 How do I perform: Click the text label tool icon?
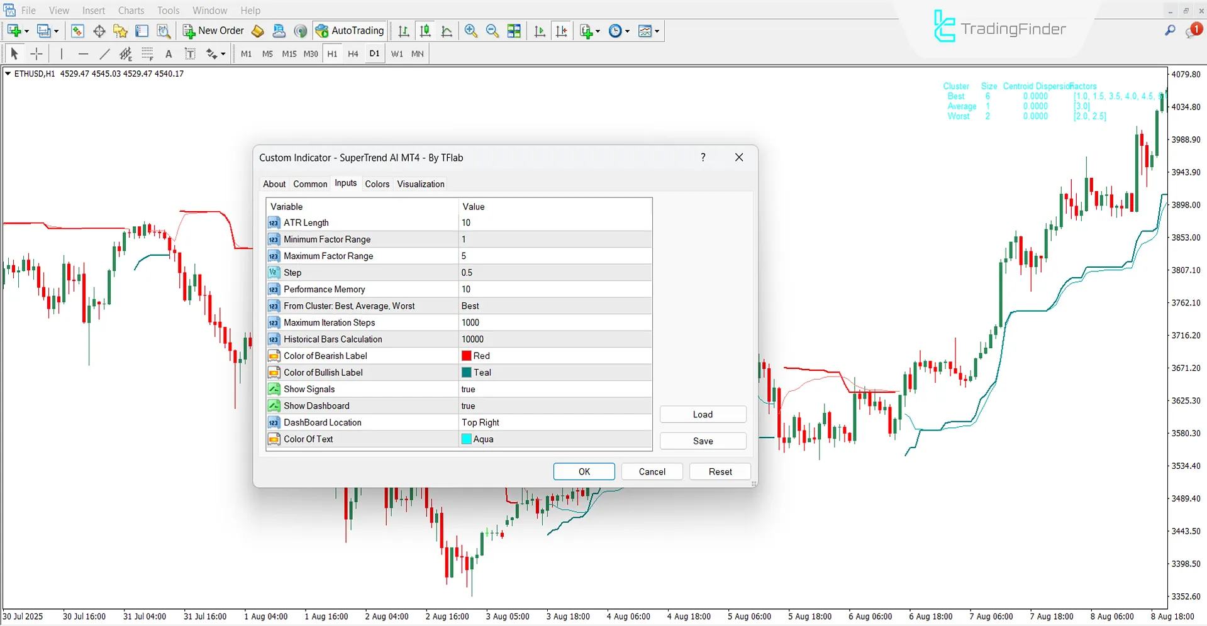pyautogui.click(x=190, y=53)
